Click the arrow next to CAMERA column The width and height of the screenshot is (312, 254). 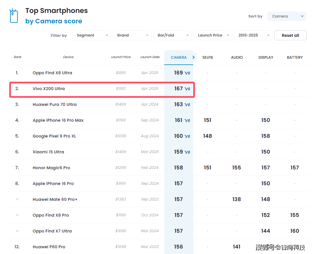(194, 57)
